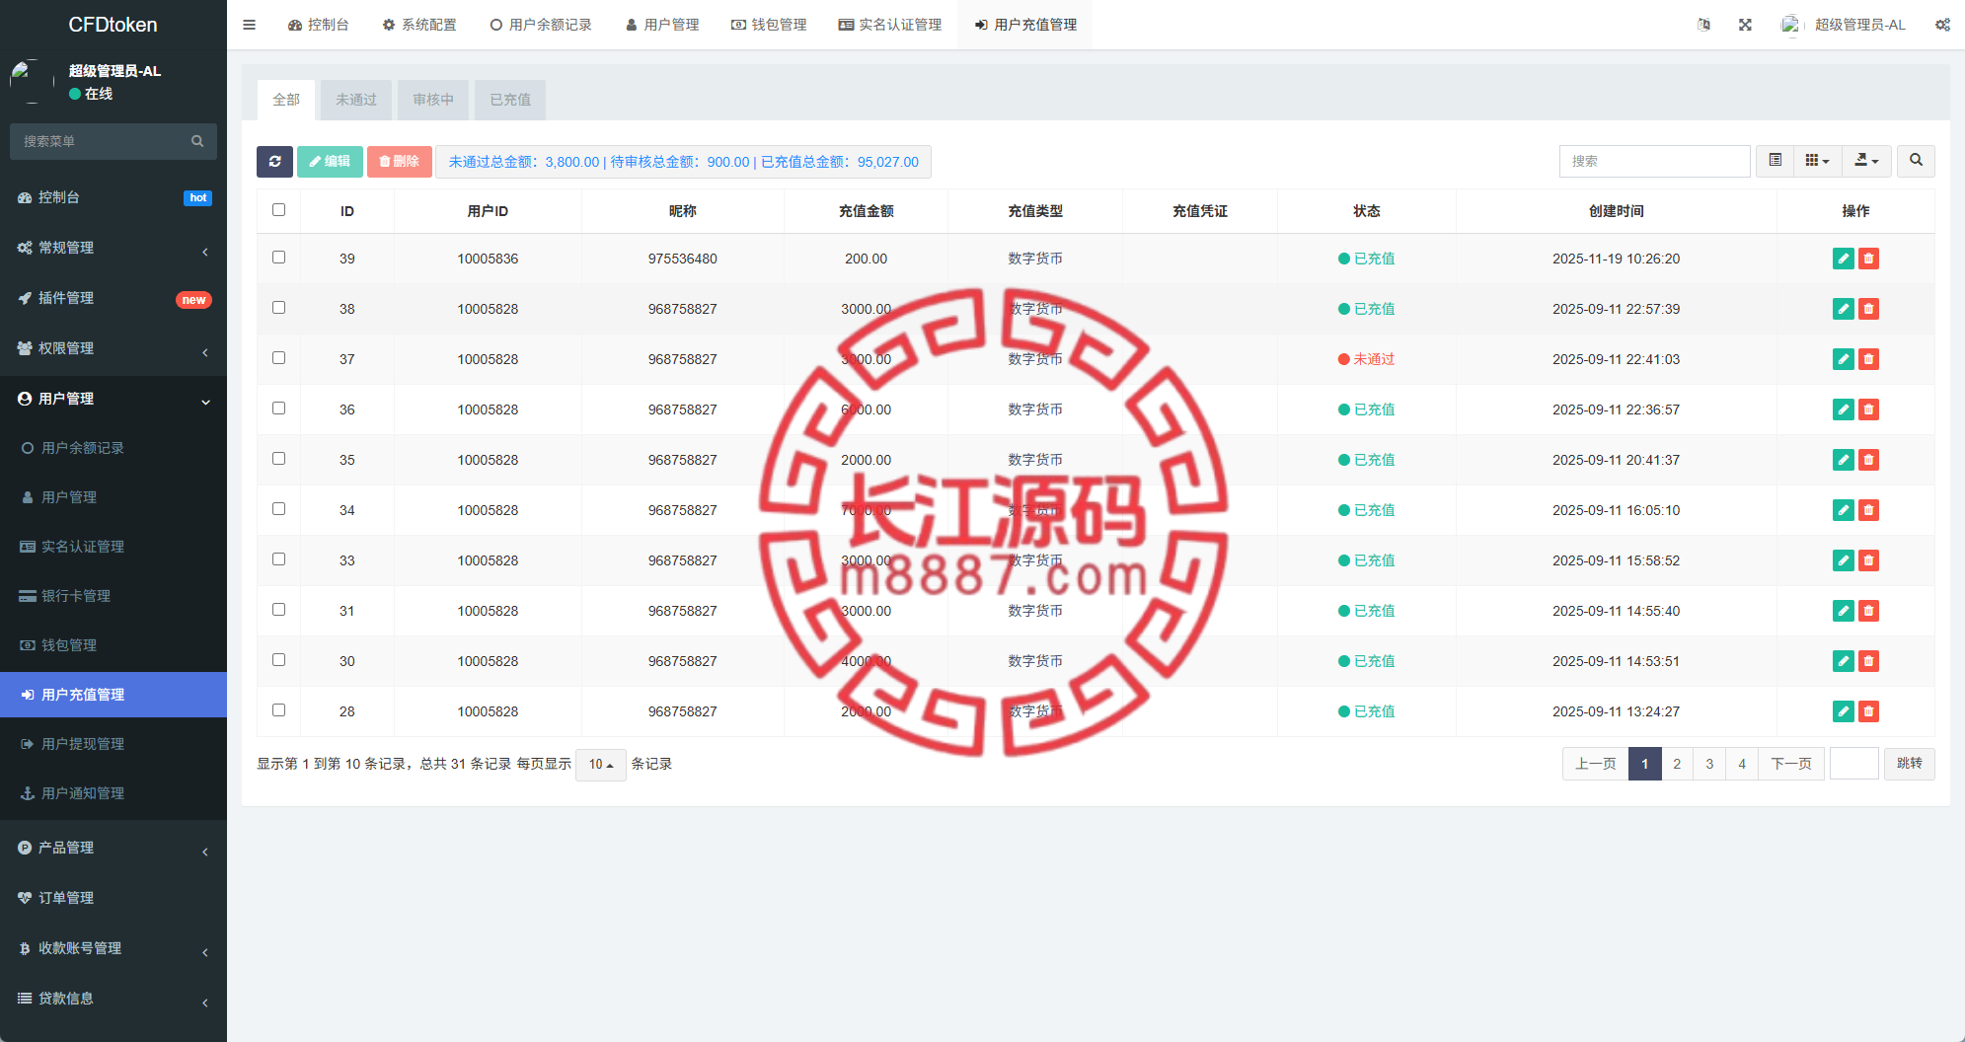This screenshot has width=1965, height=1042.
Task: Go to page 4 of results
Action: (x=1742, y=764)
